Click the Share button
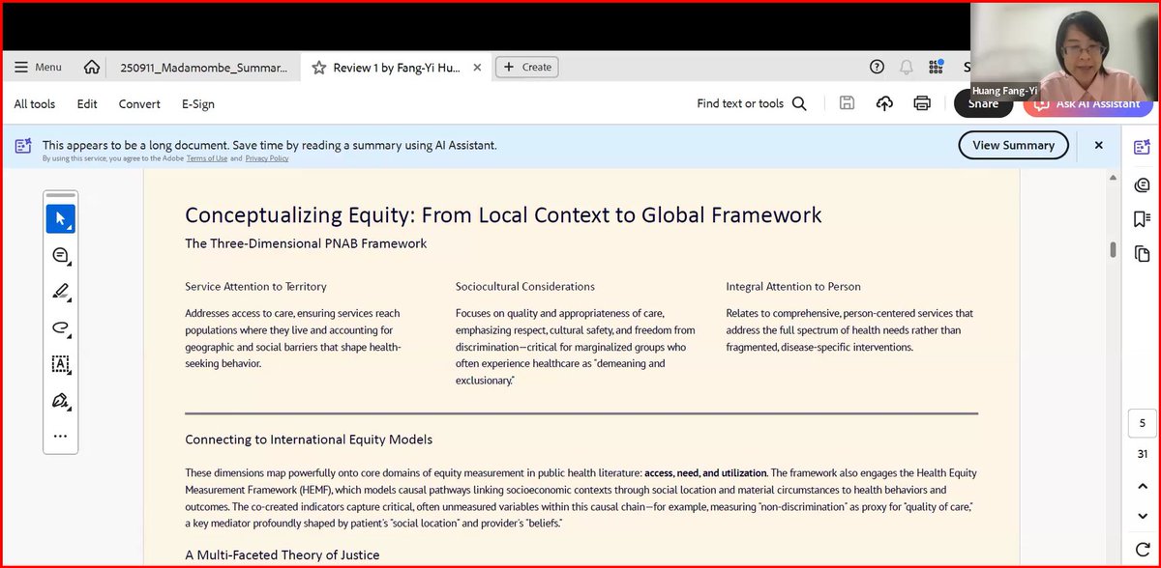The width and height of the screenshot is (1161, 568). pos(983,103)
